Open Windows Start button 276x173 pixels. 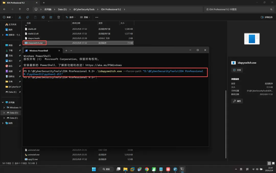coord(94,169)
